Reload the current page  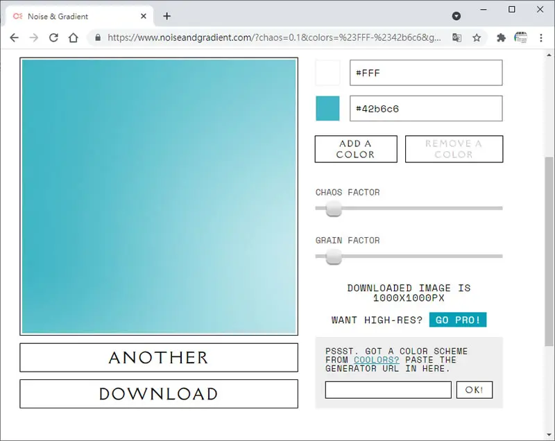pos(53,37)
